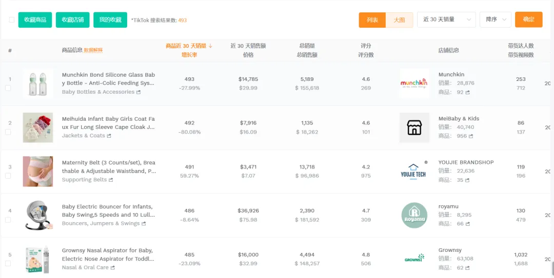Open external link icon beside Supporting Belts
The height and width of the screenshot is (278, 554).
[111, 180]
